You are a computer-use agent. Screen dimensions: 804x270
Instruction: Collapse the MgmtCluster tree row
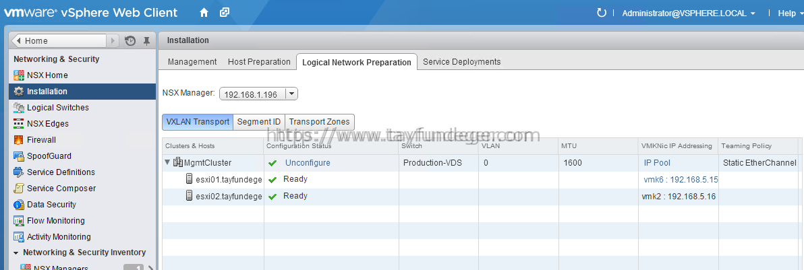[167, 163]
